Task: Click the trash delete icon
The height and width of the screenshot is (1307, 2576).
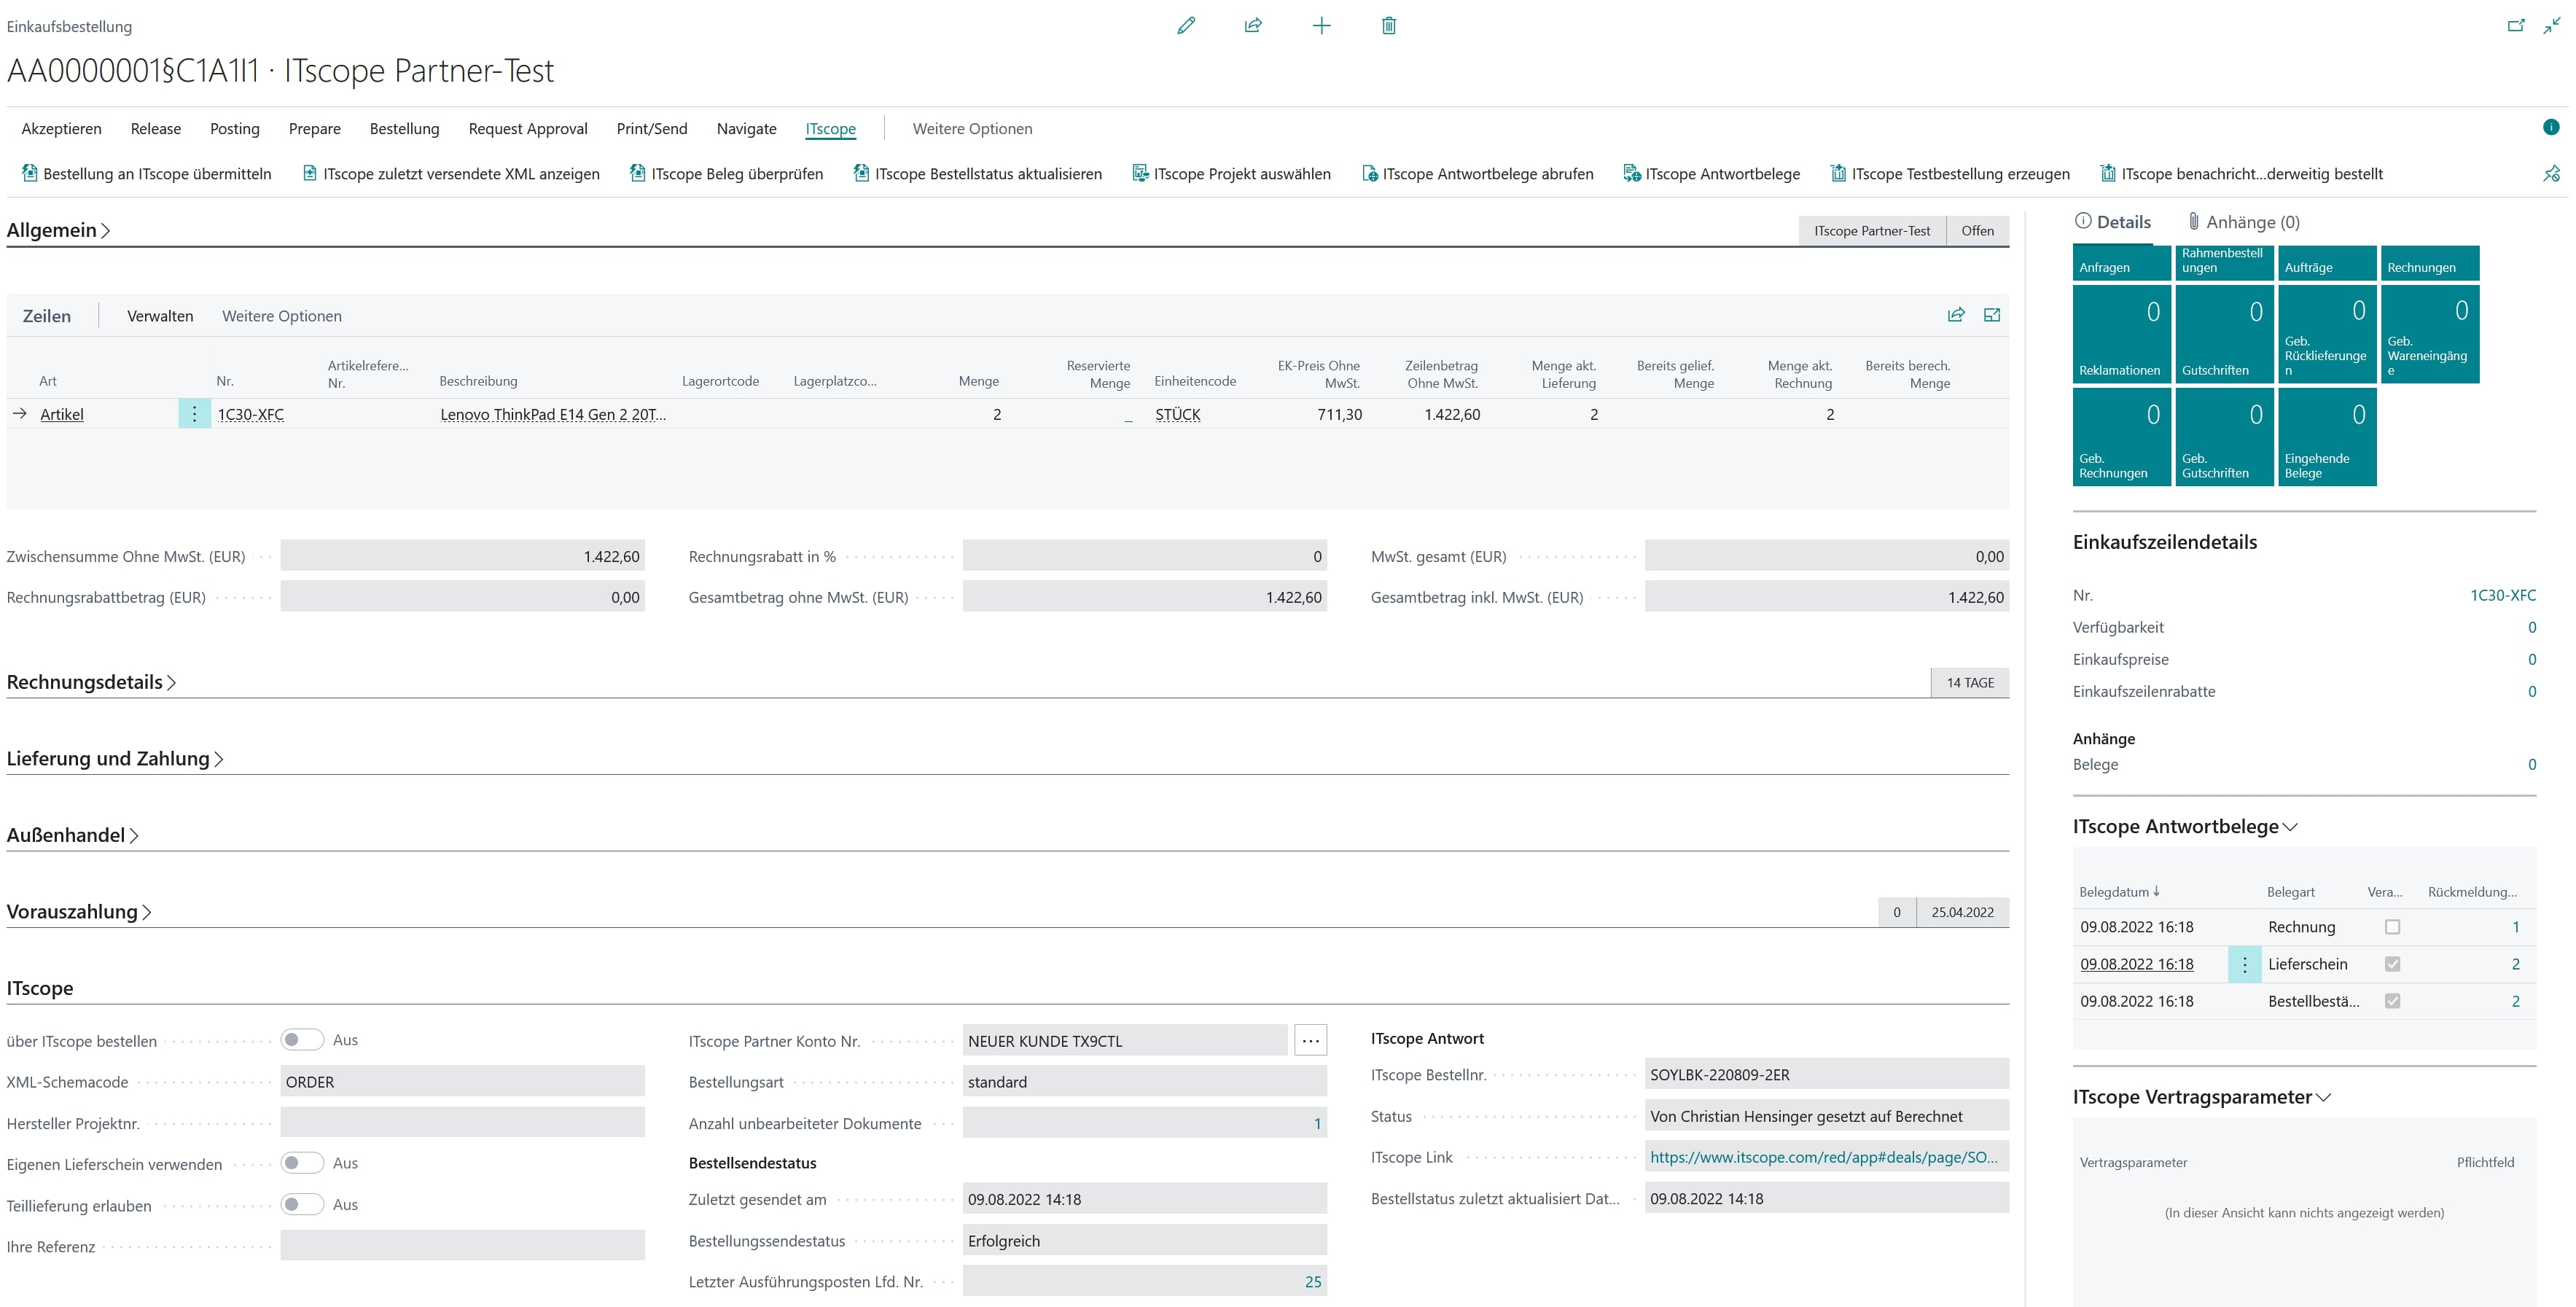Action: [1388, 26]
